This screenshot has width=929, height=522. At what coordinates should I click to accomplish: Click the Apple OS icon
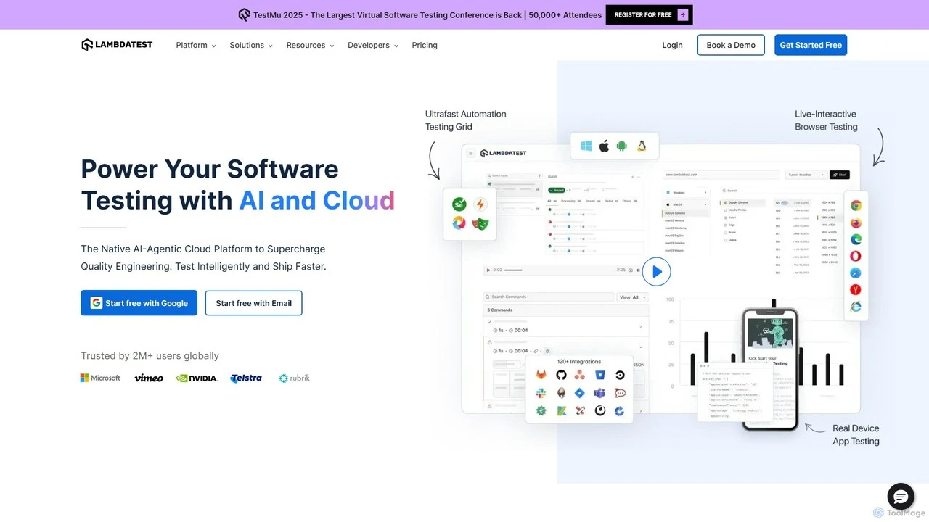click(604, 146)
